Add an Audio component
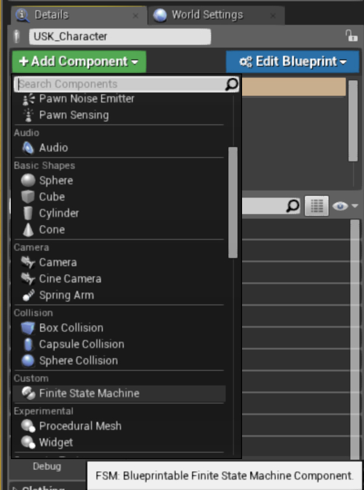 (x=55, y=147)
